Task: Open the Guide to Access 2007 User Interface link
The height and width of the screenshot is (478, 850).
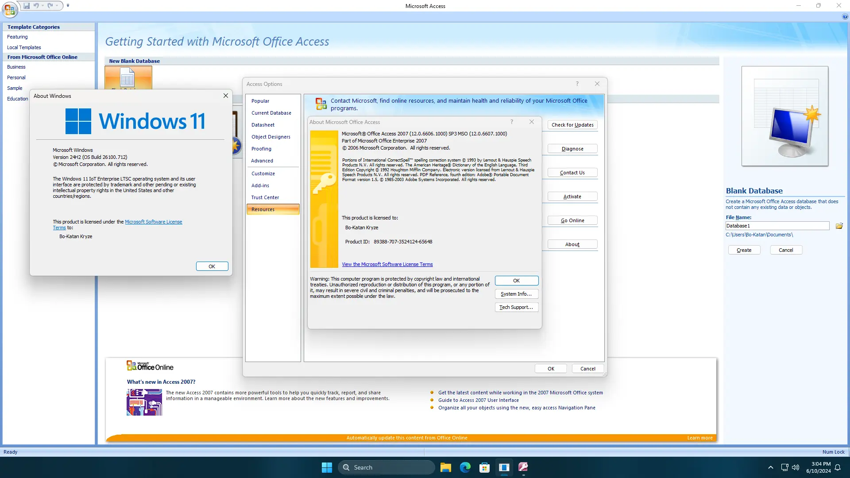Action: [479, 400]
